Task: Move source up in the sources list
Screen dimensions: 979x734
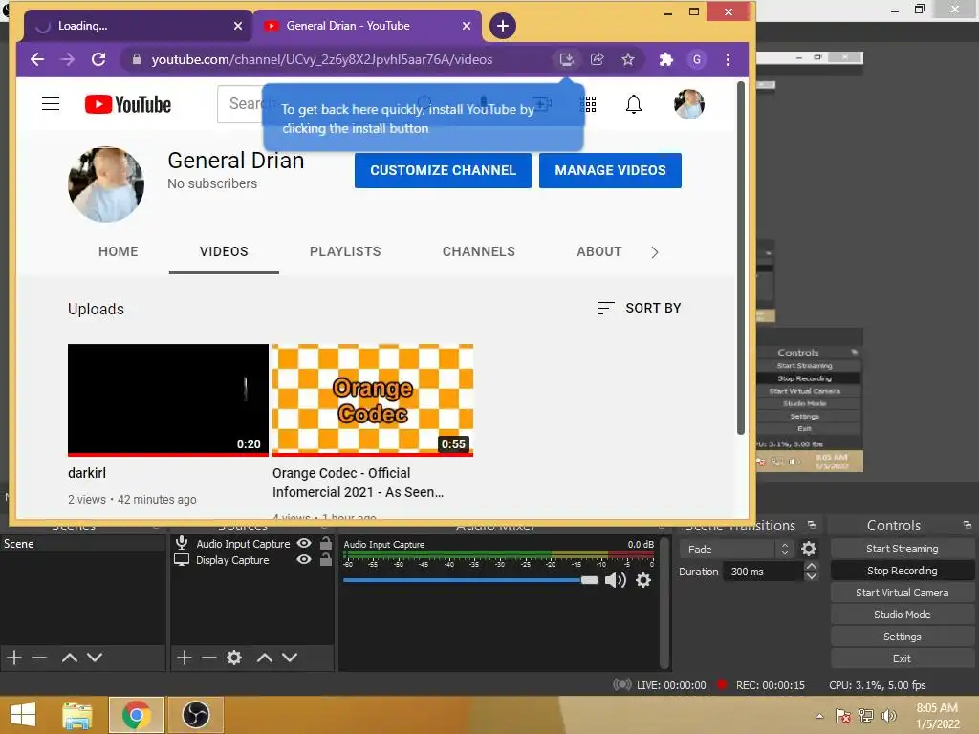Action: 264,658
